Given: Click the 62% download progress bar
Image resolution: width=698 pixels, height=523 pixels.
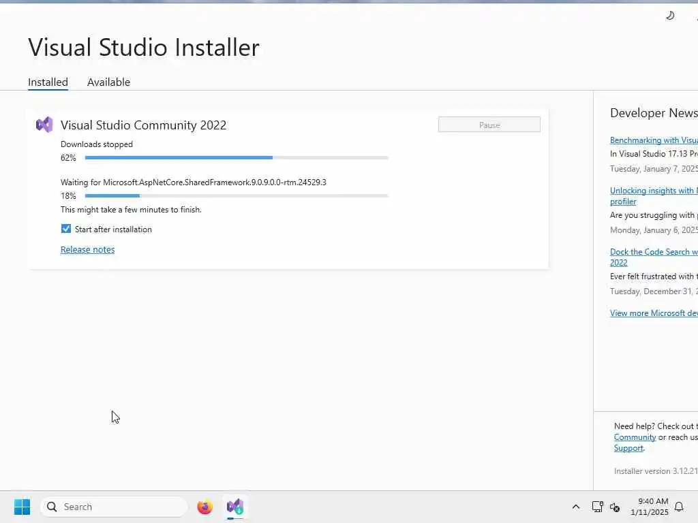Looking at the screenshot, I should (237, 157).
